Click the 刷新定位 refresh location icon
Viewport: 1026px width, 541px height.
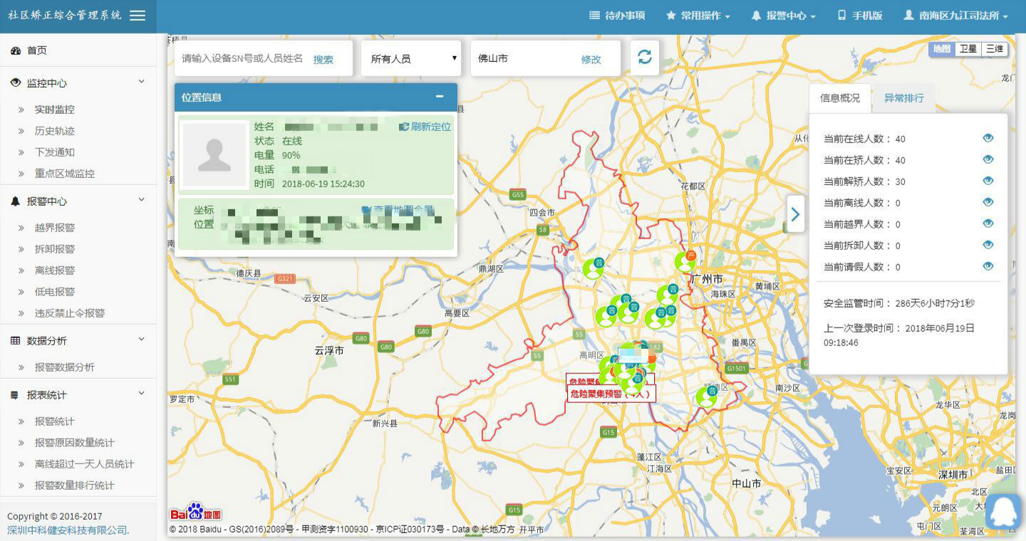404,127
